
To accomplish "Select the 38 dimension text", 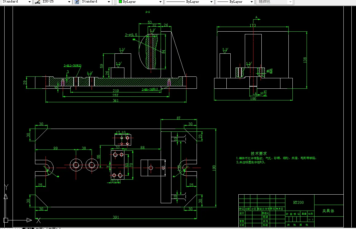I will coord(84,148).
